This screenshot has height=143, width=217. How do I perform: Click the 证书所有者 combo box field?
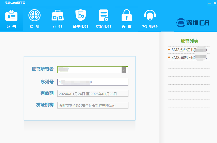(89, 70)
